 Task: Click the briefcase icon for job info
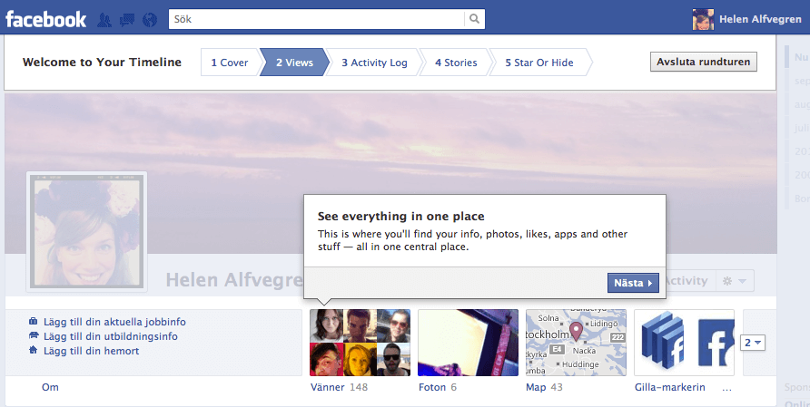tap(34, 321)
